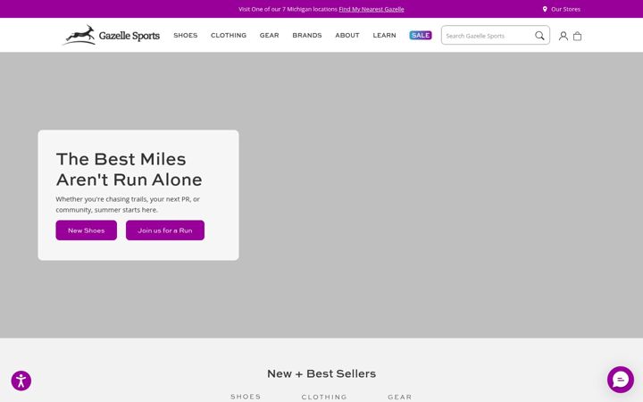
Task: Select the GEAR tab under Best Sellers
Action: coord(400,397)
